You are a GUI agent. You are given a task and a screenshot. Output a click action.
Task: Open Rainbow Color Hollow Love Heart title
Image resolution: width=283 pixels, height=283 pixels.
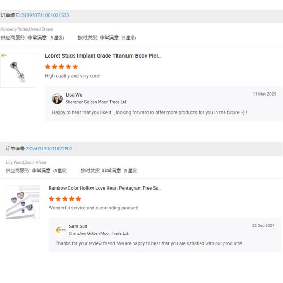(105, 188)
